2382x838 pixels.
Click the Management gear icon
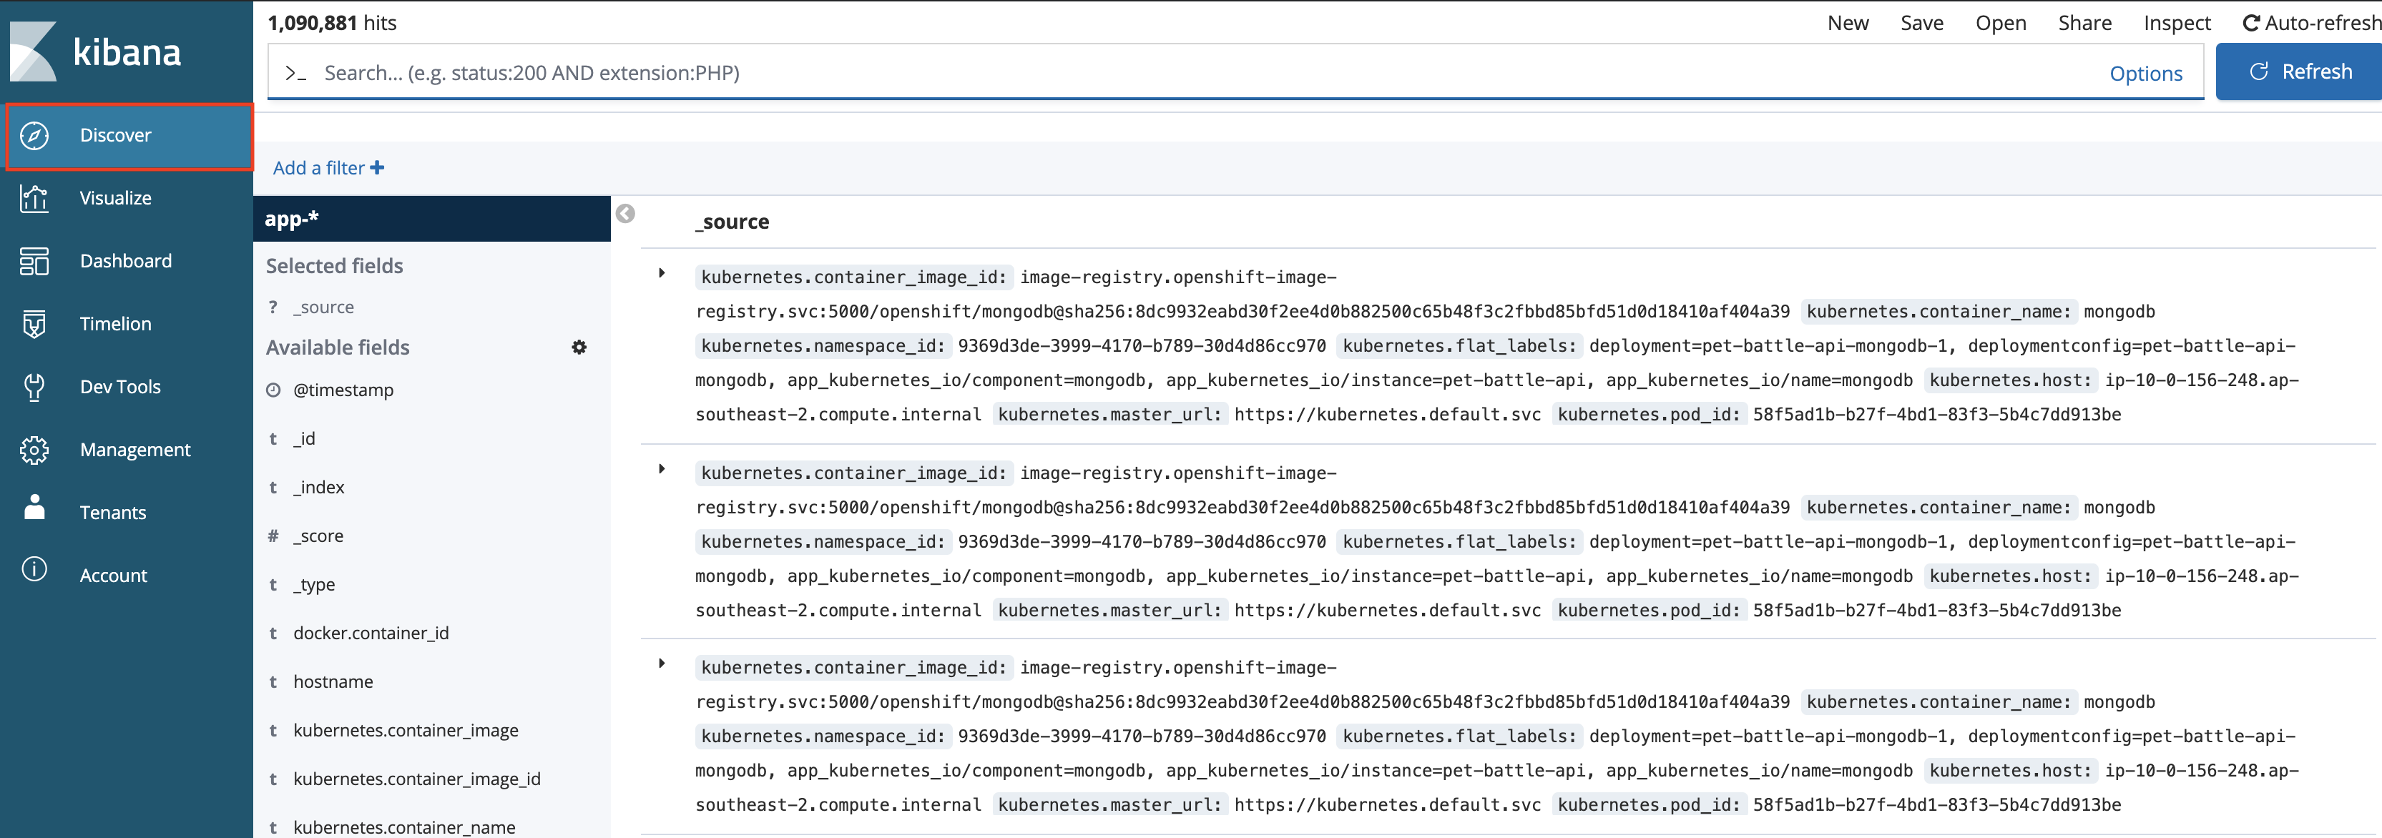(x=34, y=450)
